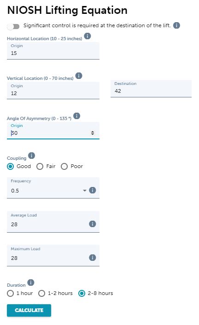Choose 1-2 hours duration
199x325 pixels.
coord(55,293)
